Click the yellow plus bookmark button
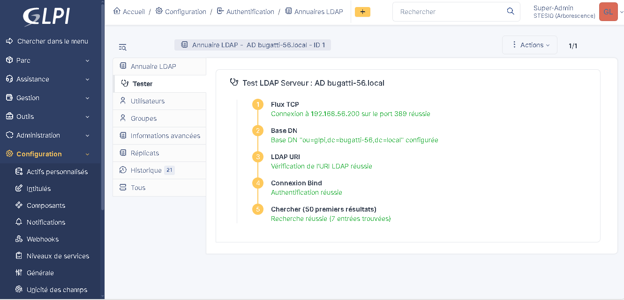 click(x=362, y=12)
